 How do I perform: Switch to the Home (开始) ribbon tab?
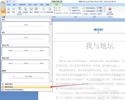(x=9, y=5)
